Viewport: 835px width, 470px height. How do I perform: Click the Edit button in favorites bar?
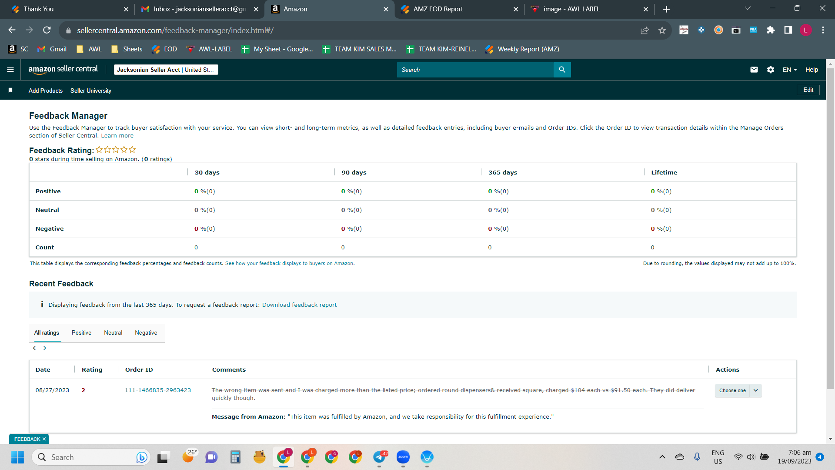coord(808,90)
